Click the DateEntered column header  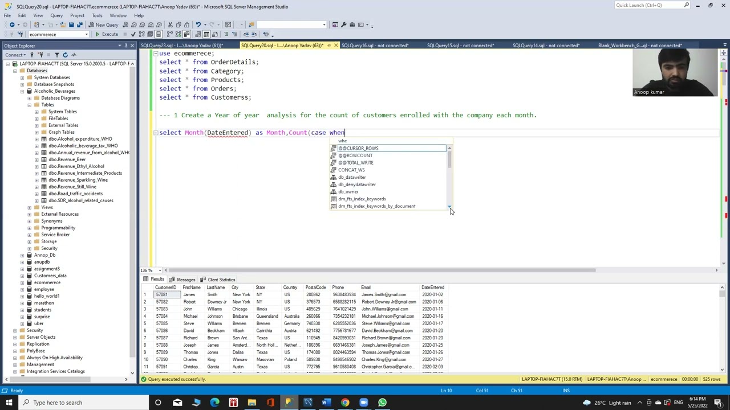click(x=432, y=288)
